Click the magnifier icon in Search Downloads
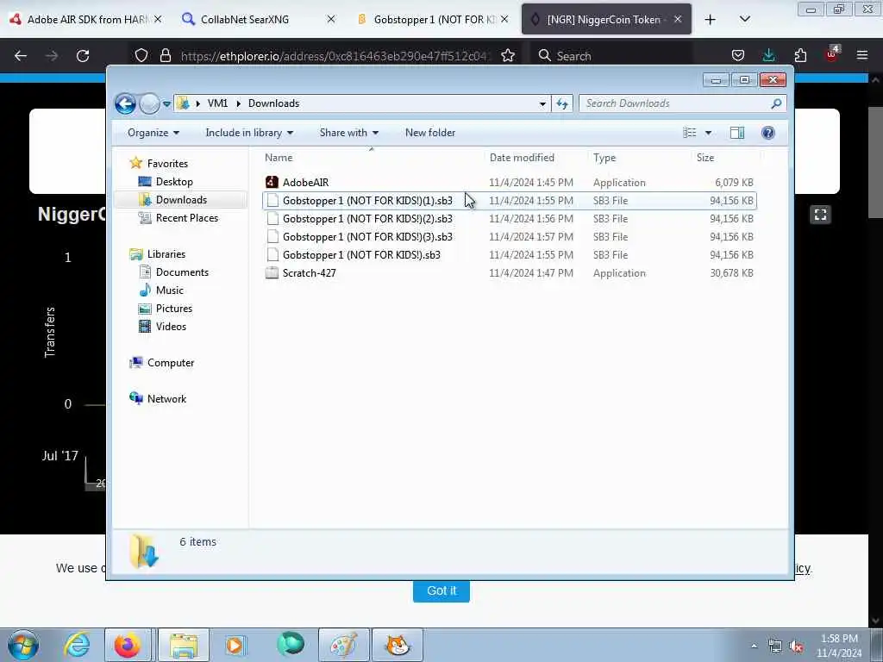This screenshot has height=662, width=883. [776, 103]
